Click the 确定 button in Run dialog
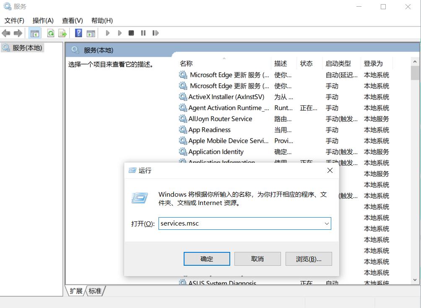The height and width of the screenshot is (308, 421). point(207,259)
